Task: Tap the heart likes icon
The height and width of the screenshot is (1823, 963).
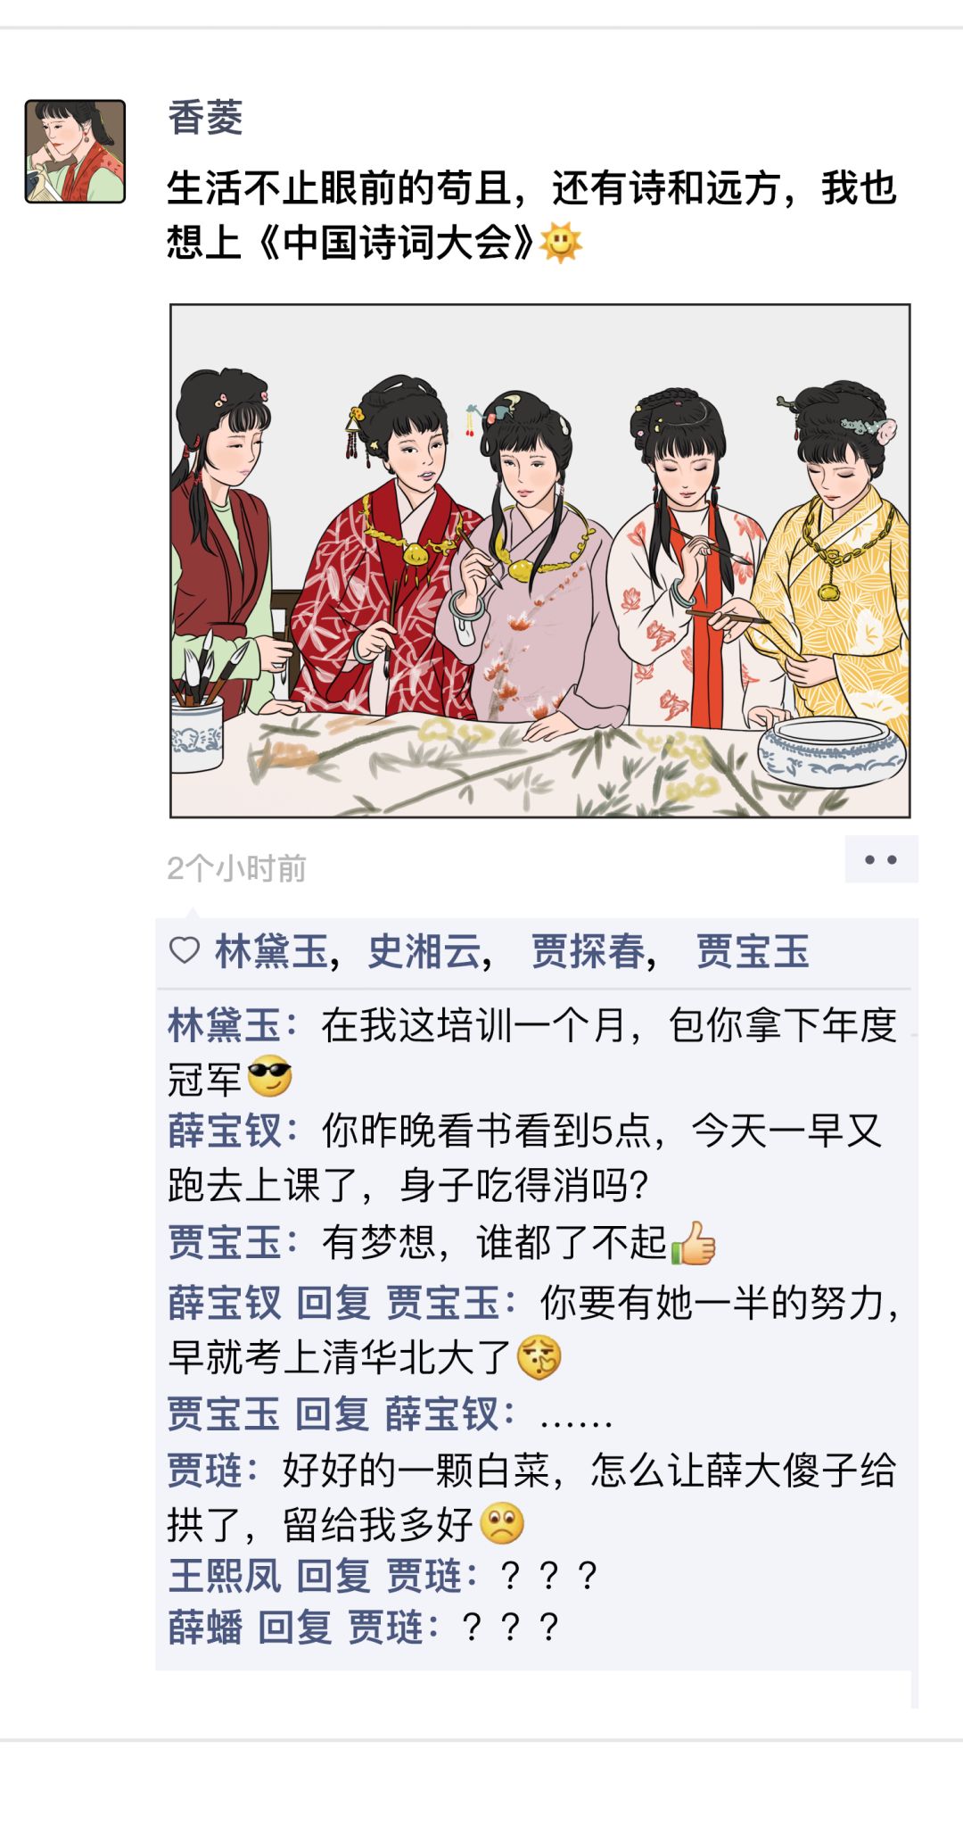Action: coord(185,951)
